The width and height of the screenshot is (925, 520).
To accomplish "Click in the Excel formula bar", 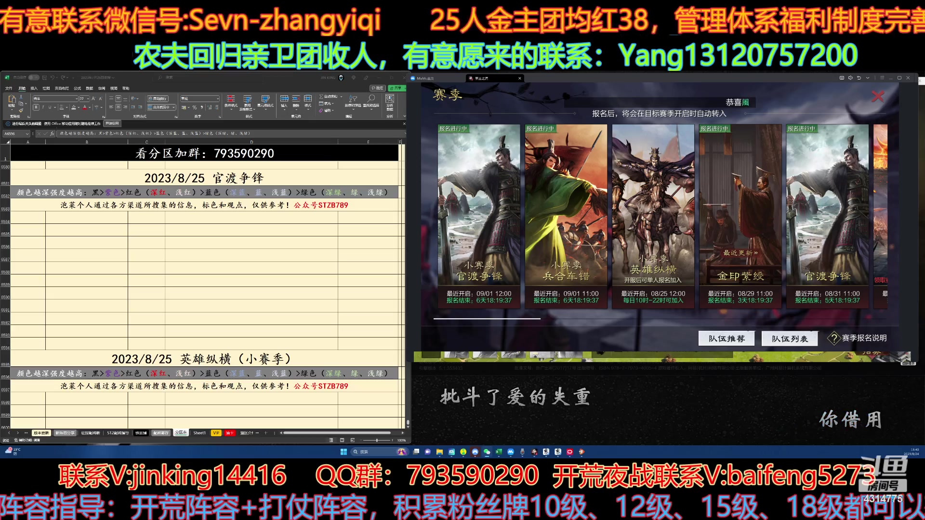I will pos(231,133).
